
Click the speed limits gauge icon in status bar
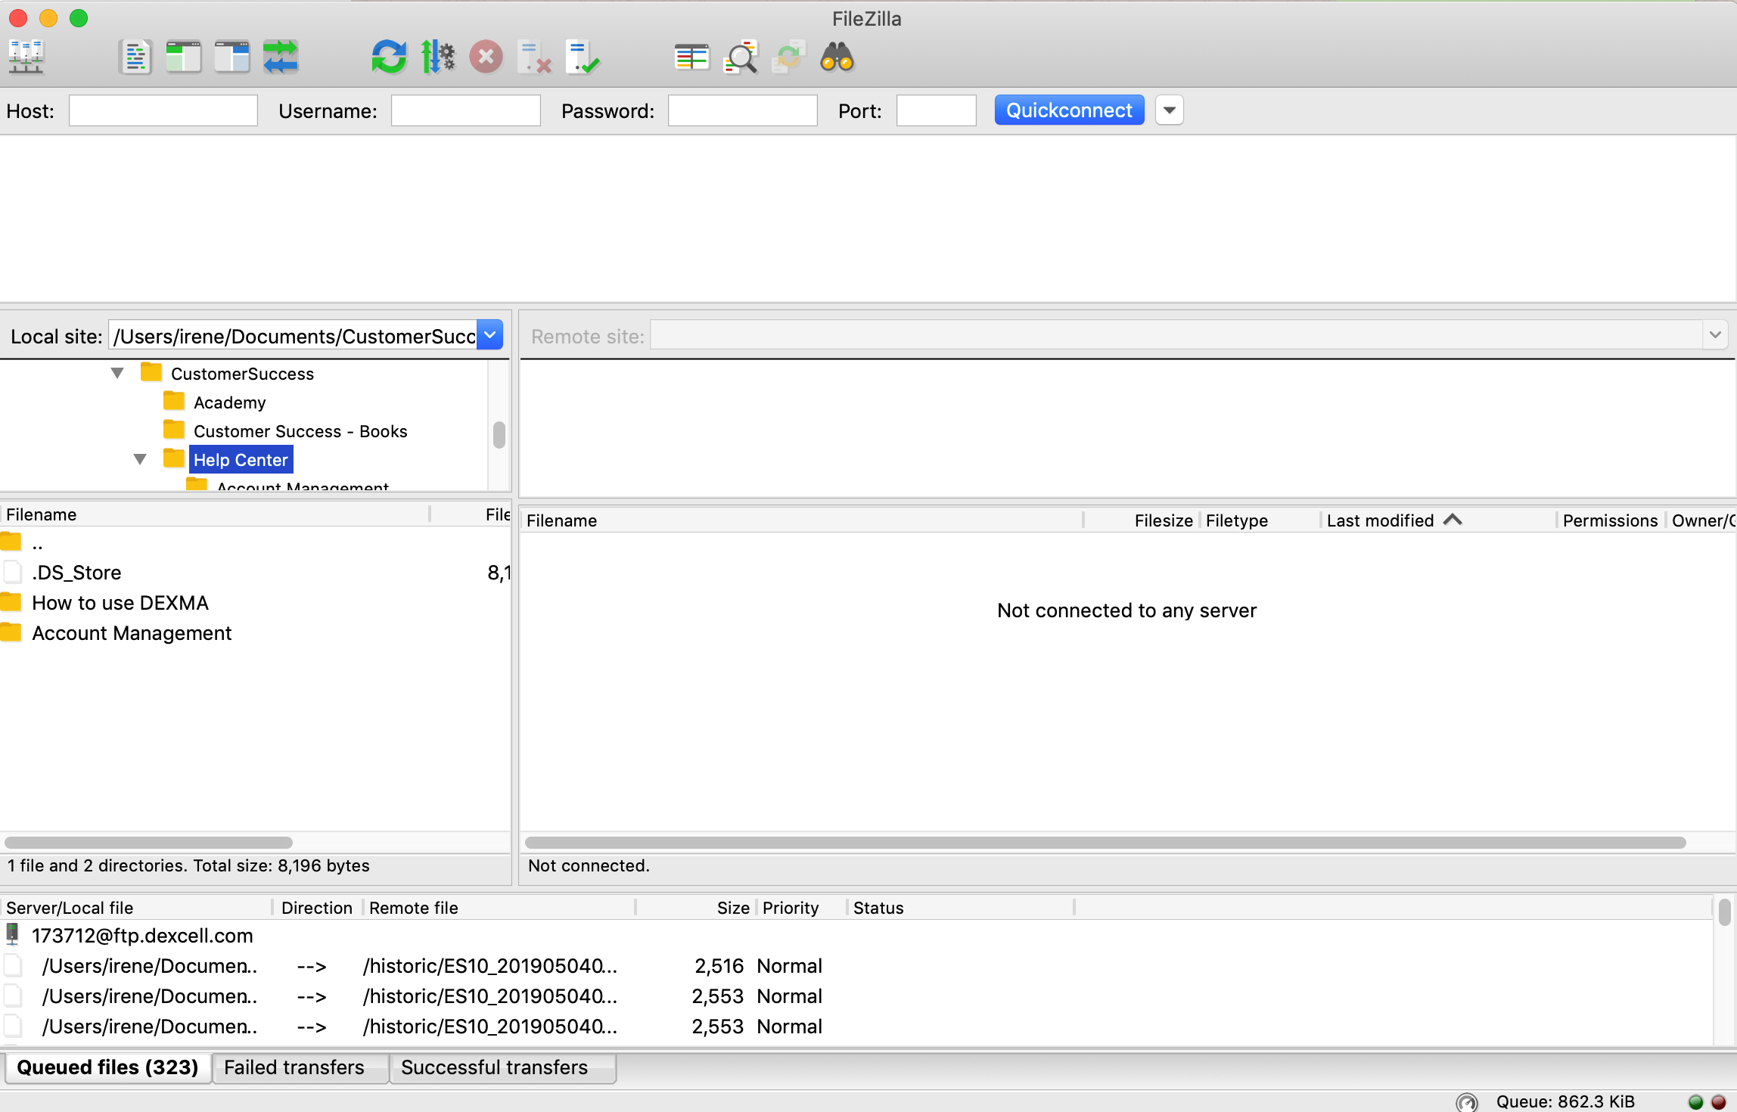pos(1467,1102)
